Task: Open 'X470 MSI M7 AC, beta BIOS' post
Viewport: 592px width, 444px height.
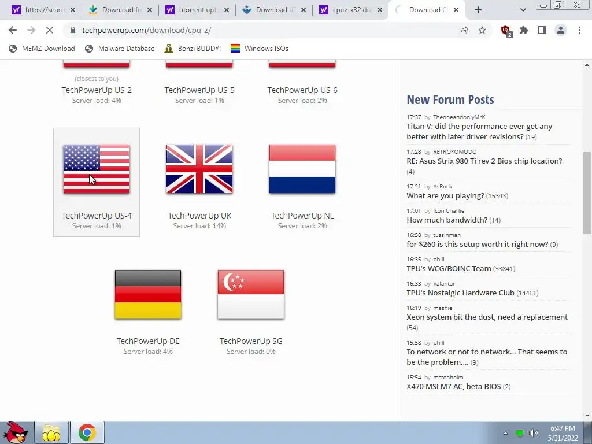Action: pos(454,387)
